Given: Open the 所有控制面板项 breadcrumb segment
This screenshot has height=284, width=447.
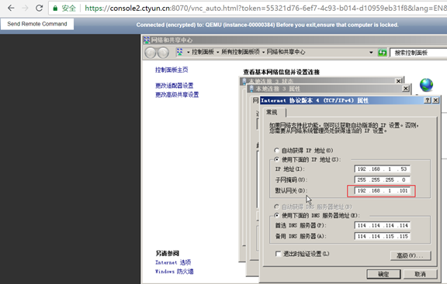Looking at the screenshot, I should click(241, 52).
